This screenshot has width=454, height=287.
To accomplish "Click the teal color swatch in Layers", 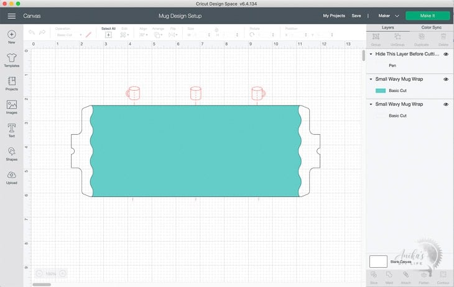I will (381, 91).
